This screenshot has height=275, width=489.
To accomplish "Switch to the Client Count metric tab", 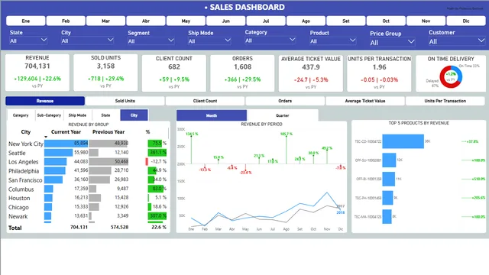I will tap(205, 101).
